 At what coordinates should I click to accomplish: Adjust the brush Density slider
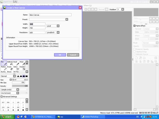[20, 86]
